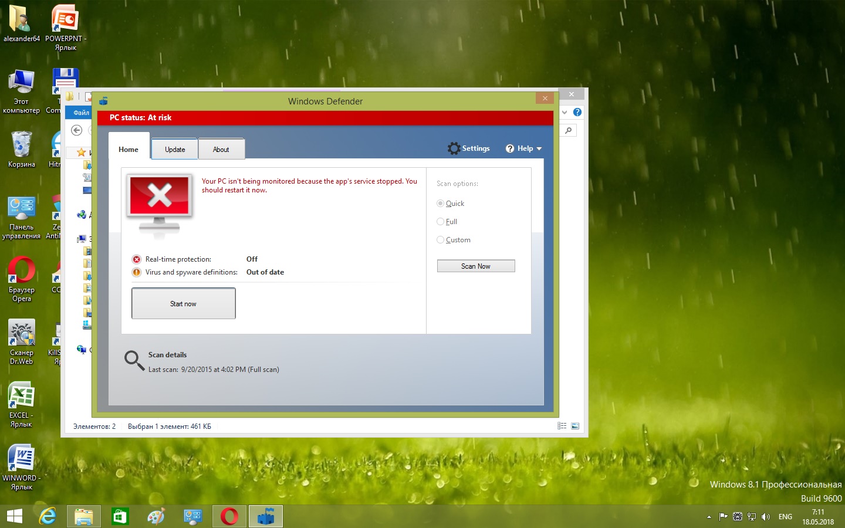Open Settings via the gear icon
Screen dimensions: 845x528
454,148
